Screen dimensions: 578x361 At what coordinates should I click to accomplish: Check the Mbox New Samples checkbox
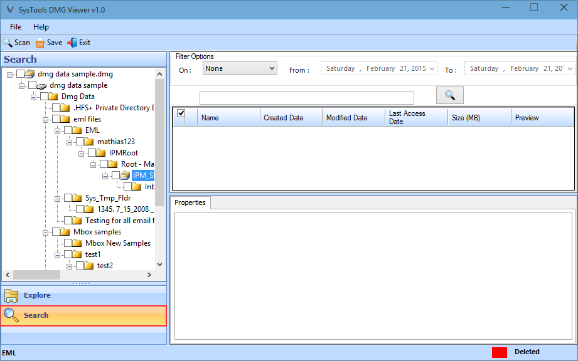[x=68, y=243]
